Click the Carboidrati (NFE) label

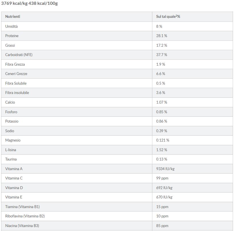tap(19, 55)
